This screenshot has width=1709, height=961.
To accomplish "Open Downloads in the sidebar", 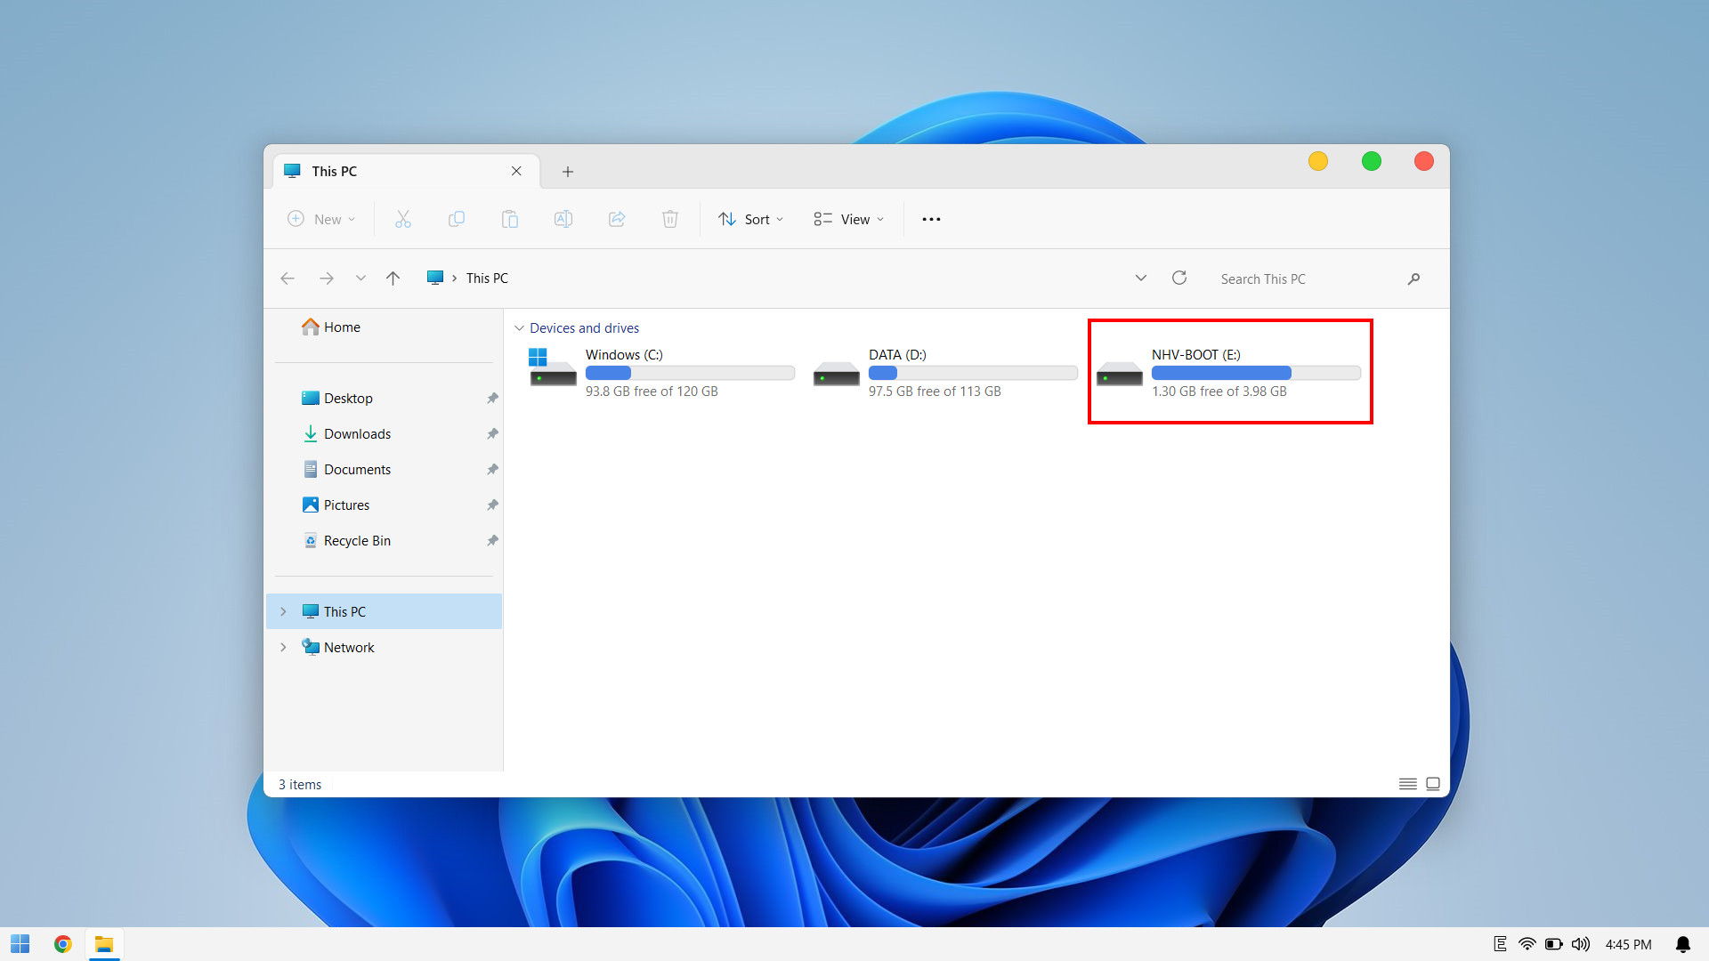I will (357, 433).
